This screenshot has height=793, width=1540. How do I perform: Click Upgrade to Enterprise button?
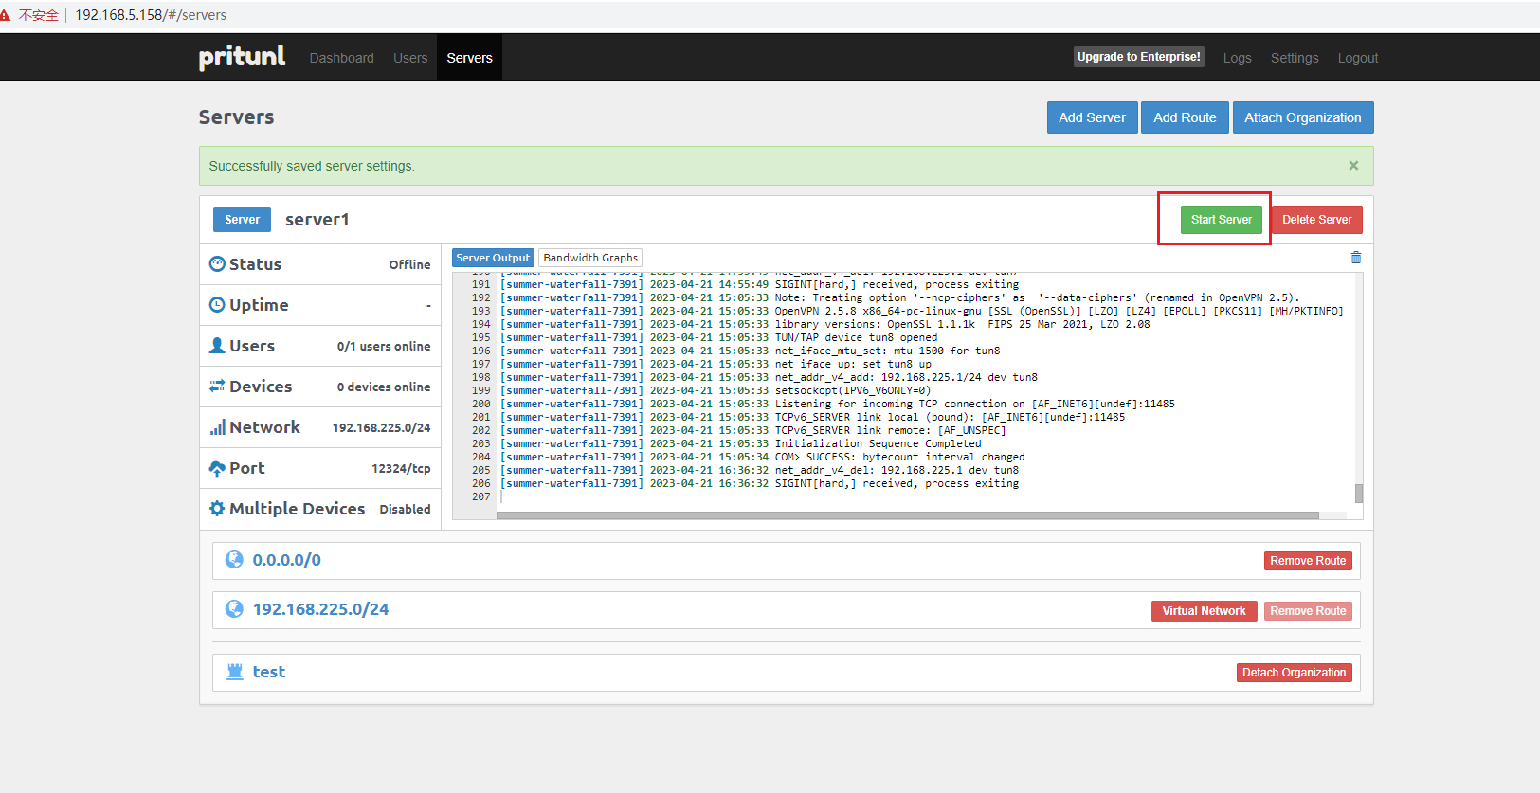pyautogui.click(x=1139, y=57)
